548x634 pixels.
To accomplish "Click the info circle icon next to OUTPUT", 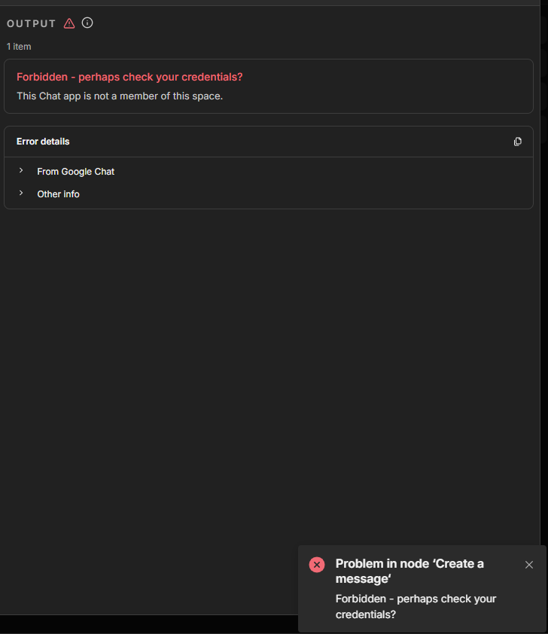I will pyautogui.click(x=87, y=23).
